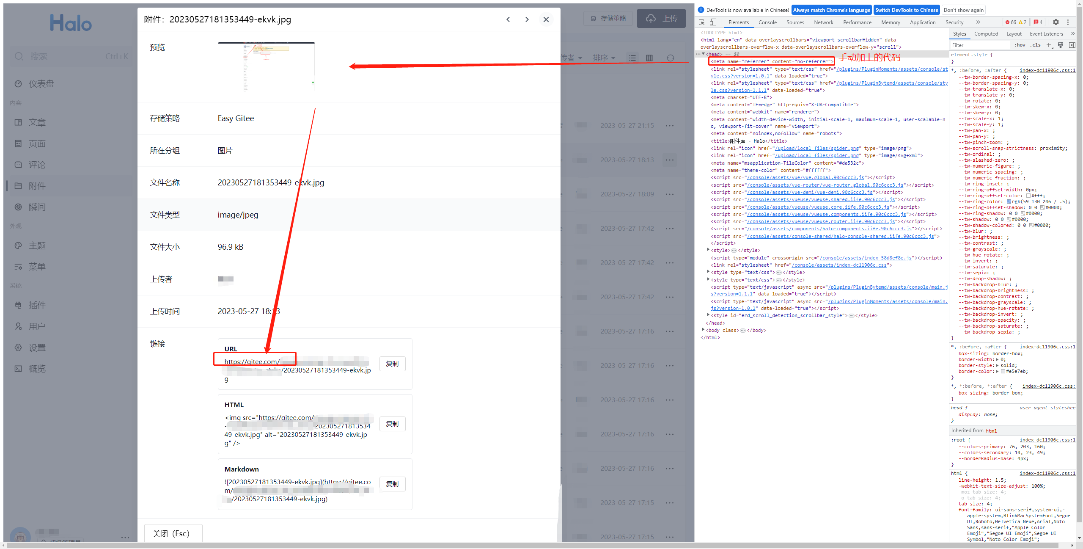Switch attachments to grid view icon

(x=650, y=58)
